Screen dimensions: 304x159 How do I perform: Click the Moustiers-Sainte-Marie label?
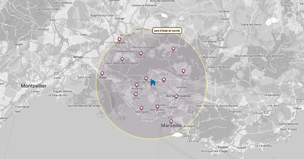250,56
